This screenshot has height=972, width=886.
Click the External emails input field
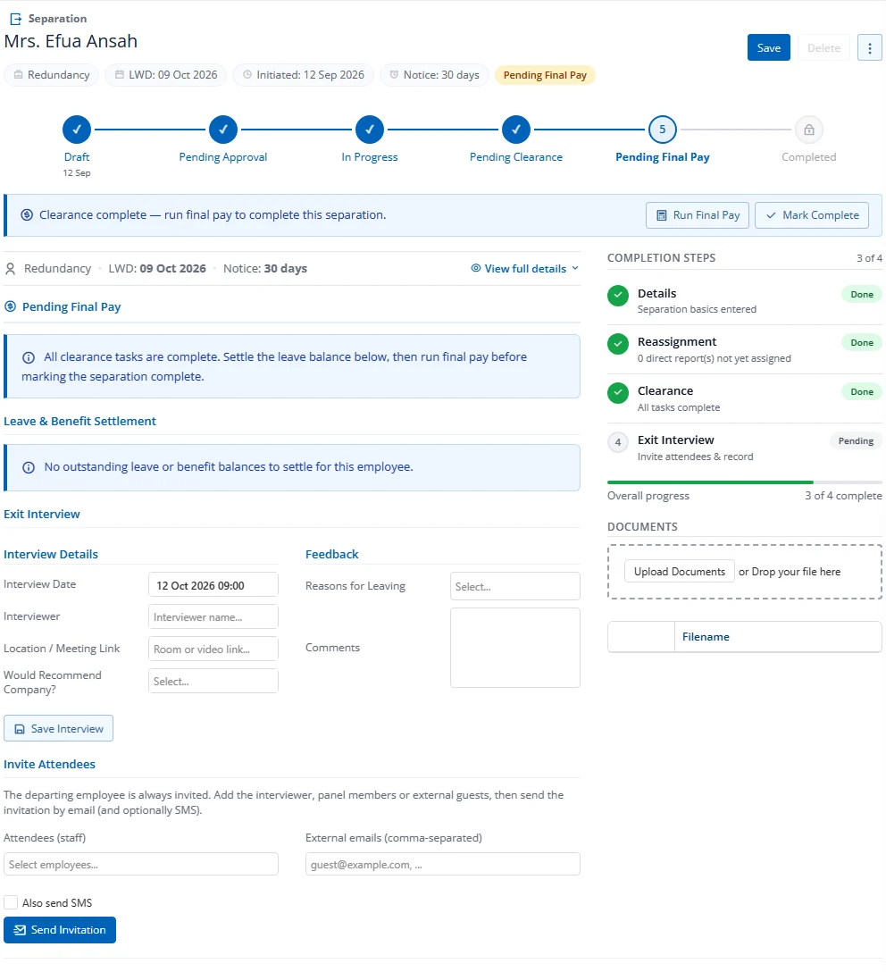pyautogui.click(x=442, y=864)
